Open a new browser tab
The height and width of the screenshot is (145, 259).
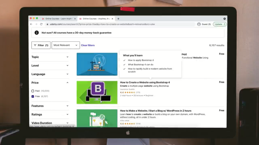pos(118,19)
